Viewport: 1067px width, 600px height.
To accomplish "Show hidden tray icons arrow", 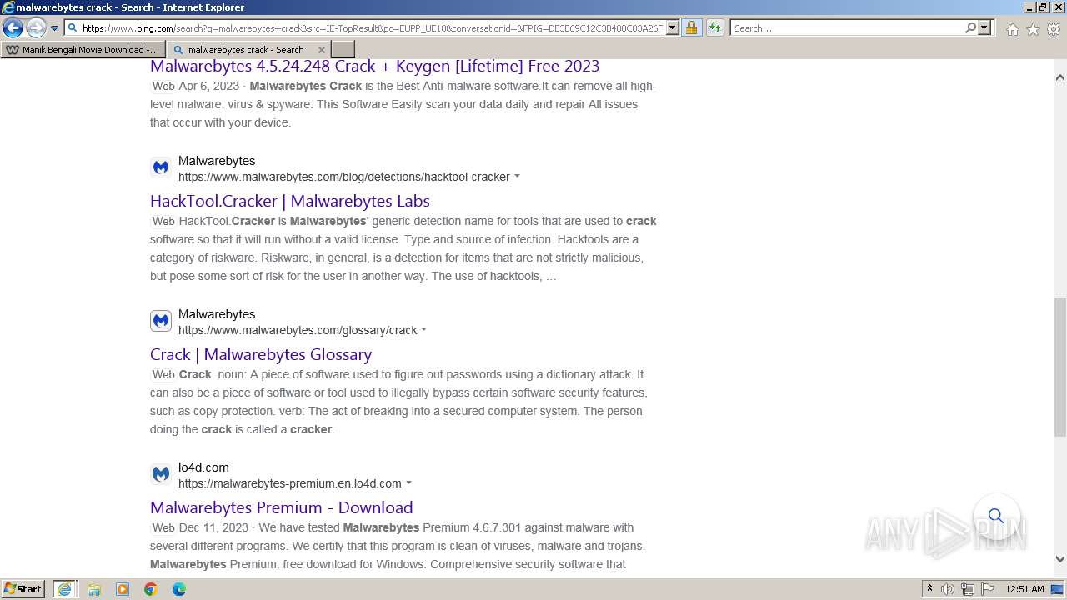I will pyautogui.click(x=929, y=589).
